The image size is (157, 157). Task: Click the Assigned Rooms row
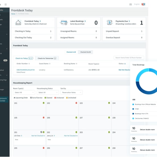point(78,37)
